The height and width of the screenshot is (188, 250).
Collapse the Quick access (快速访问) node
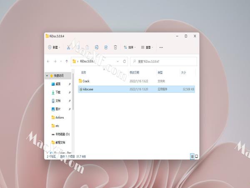tap(47, 76)
